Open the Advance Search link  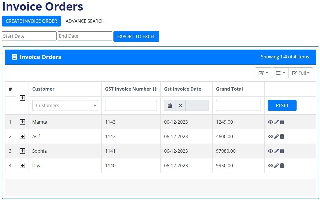click(x=85, y=21)
